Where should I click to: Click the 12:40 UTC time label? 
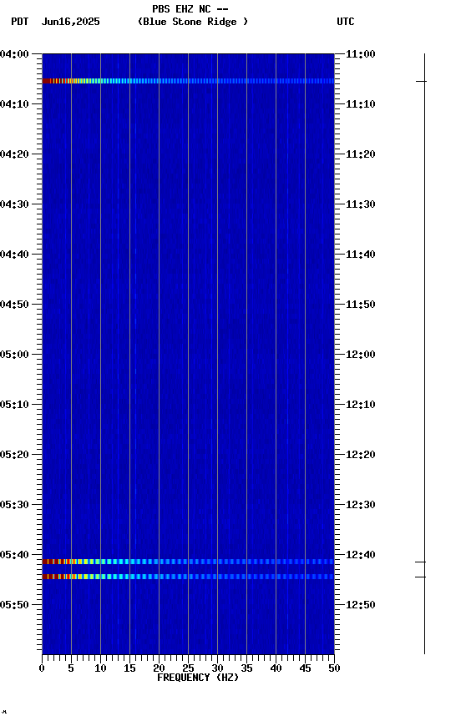[361, 555]
